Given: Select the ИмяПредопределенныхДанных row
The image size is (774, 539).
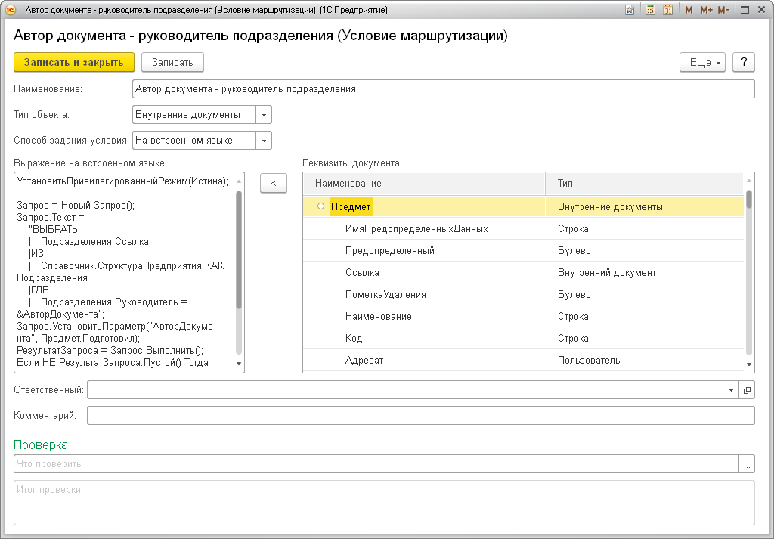Looking at the screenshot, I should 523,228.
